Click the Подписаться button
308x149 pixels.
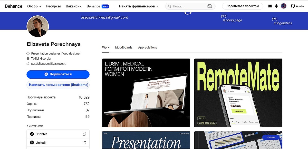[58, 74]
